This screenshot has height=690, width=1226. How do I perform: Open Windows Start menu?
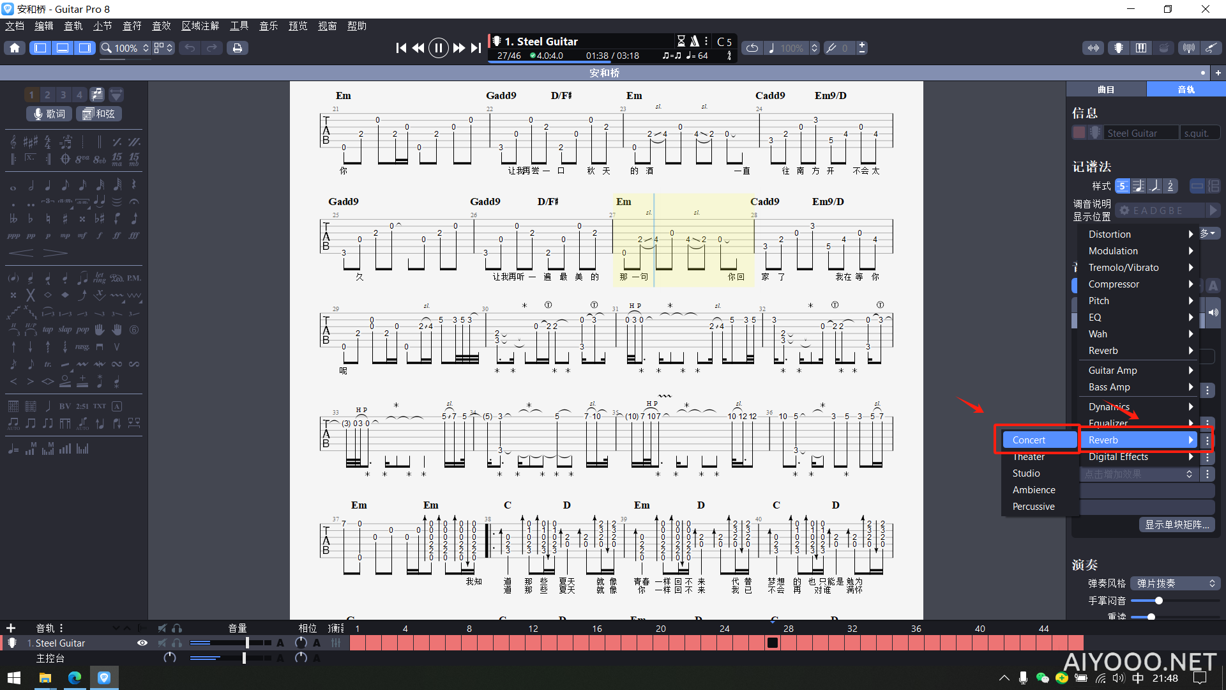[x=14, y=678]
